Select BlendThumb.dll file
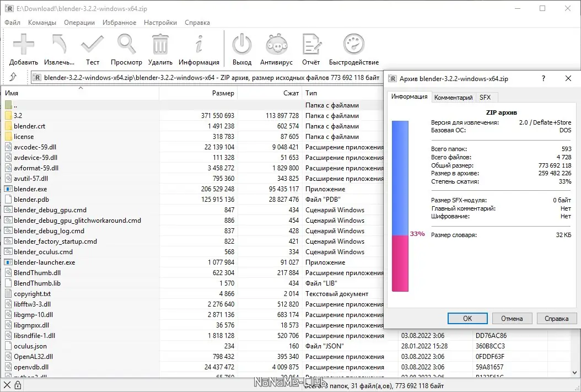 (x=37, y=273)
